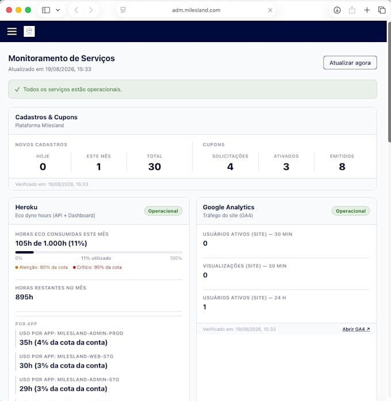Open the hamburger navigation menu

[11, 32]
